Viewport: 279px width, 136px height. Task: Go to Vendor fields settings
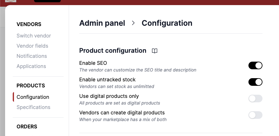(32, 46)
